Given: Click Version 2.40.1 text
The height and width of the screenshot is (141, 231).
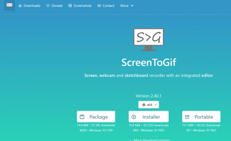Looking at the screenshot, I should pos(148,96).
